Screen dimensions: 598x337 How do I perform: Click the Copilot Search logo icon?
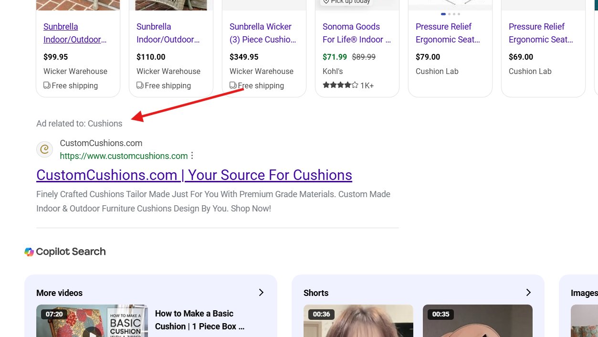30,252
